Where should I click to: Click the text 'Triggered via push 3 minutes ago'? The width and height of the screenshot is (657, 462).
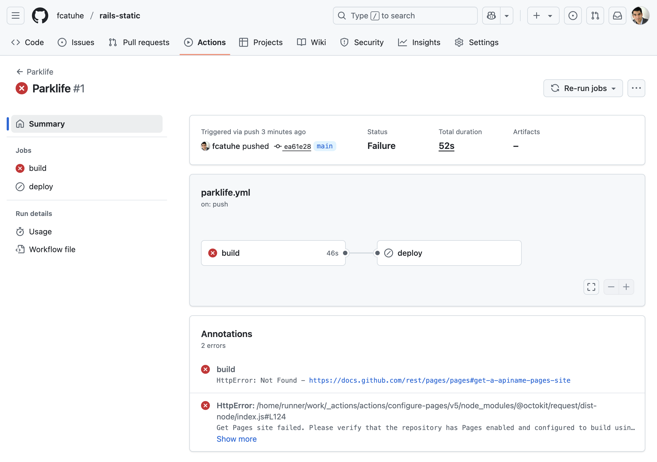click(253, 132)
